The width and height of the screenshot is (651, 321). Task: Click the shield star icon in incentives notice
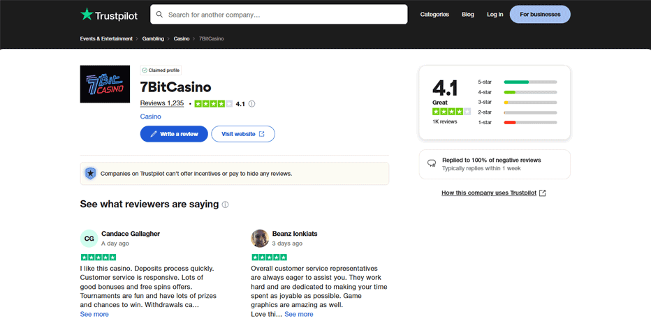click(x=91, y=173)
